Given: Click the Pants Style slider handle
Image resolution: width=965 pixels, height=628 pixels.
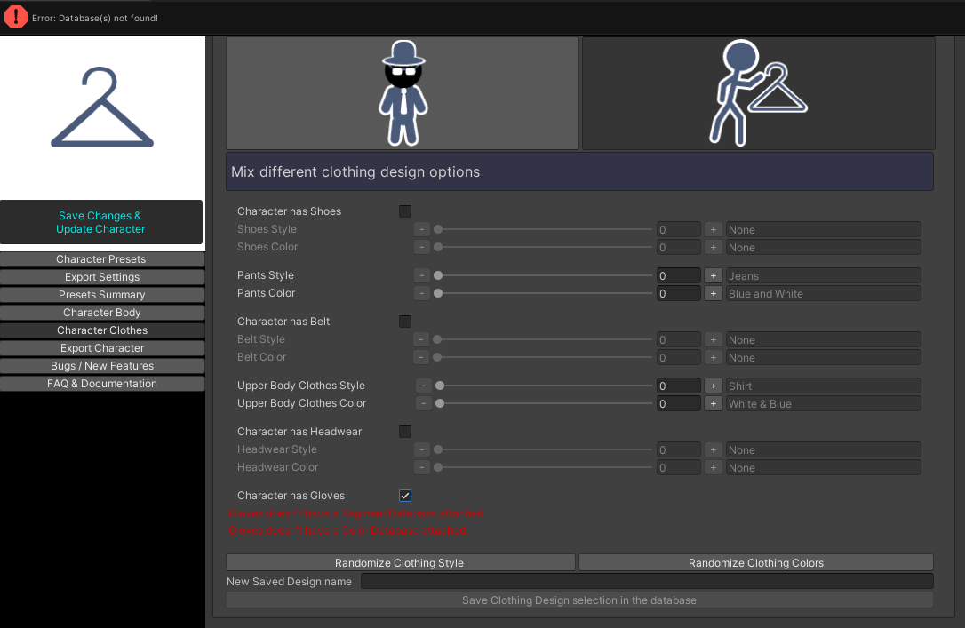Looking at the screenshot, I should point(438,276).
